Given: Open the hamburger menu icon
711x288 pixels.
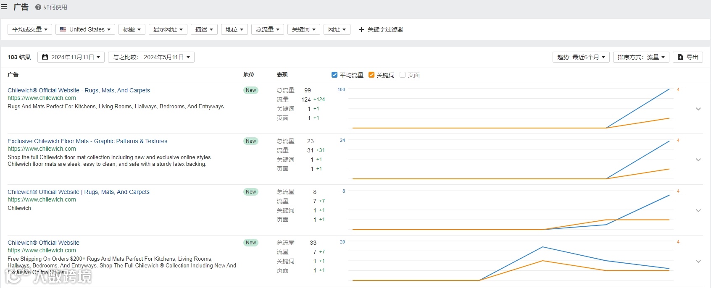Looking at the screenshot, I should pos(4,7).
